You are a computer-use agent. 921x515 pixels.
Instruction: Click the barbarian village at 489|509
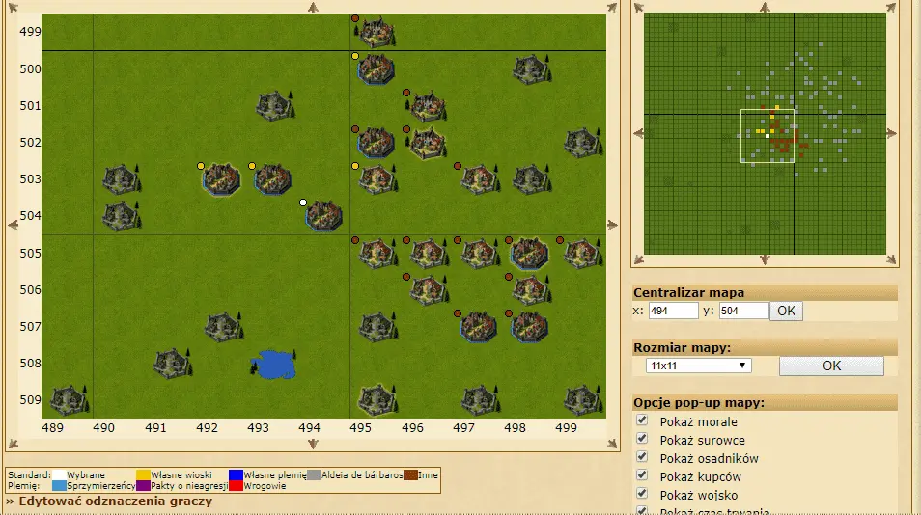70,399
